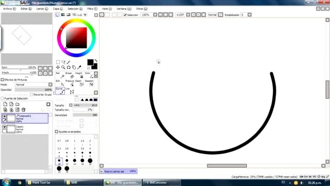Click the Windows Start orb
This screenshot has height=186, width=330.
[x=6, y=182]
